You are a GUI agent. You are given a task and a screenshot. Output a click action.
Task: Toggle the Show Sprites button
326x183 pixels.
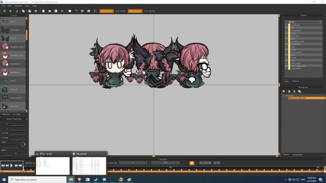coord(135,11)
